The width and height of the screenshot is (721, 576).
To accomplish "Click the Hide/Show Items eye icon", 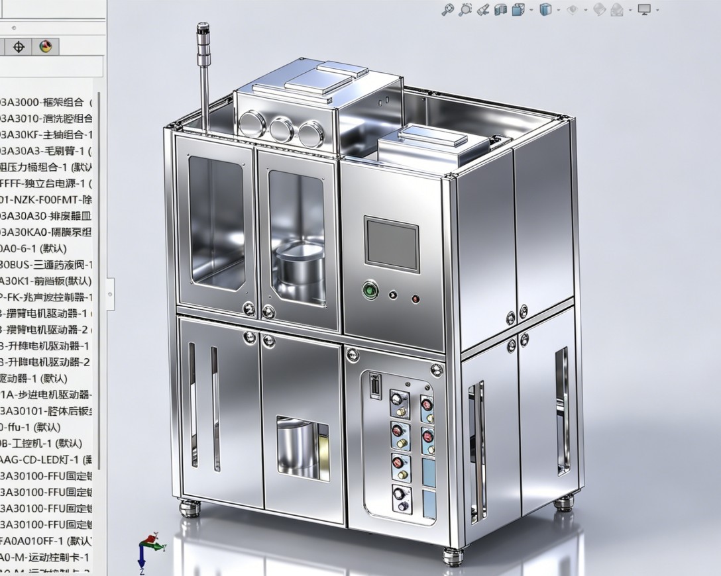I will pos(573,9).
